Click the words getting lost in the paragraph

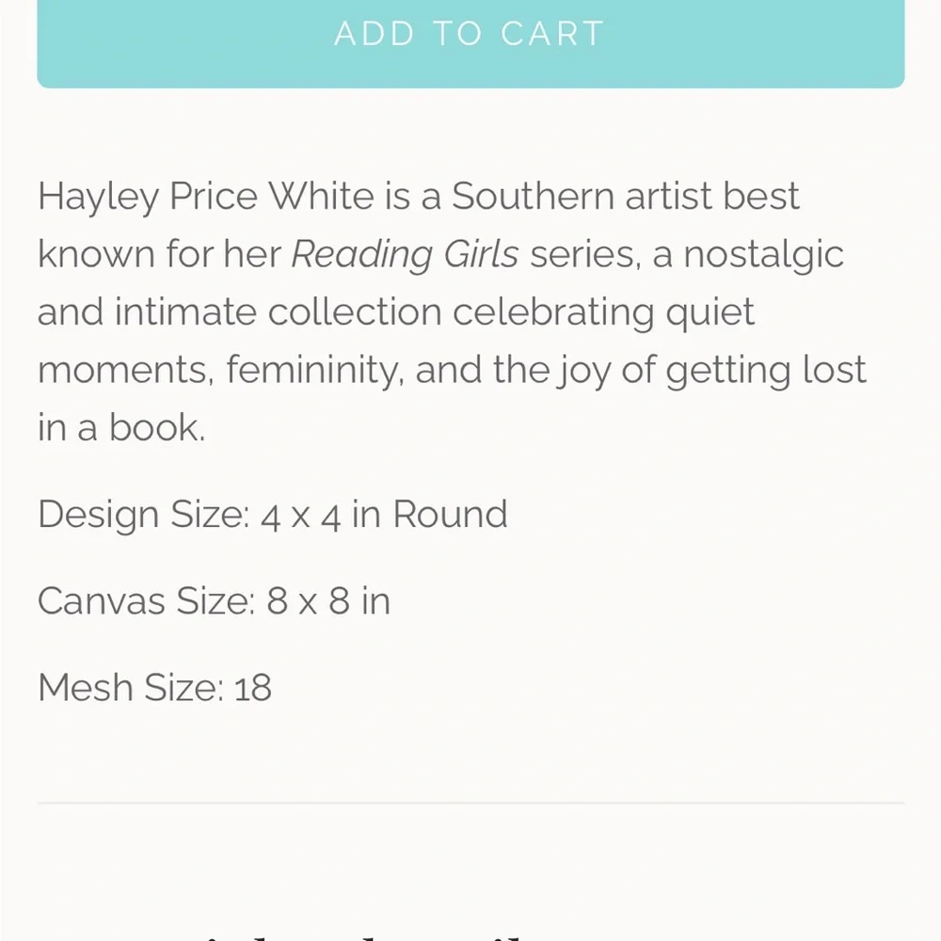pyautogui.click(x=766, y=370)
